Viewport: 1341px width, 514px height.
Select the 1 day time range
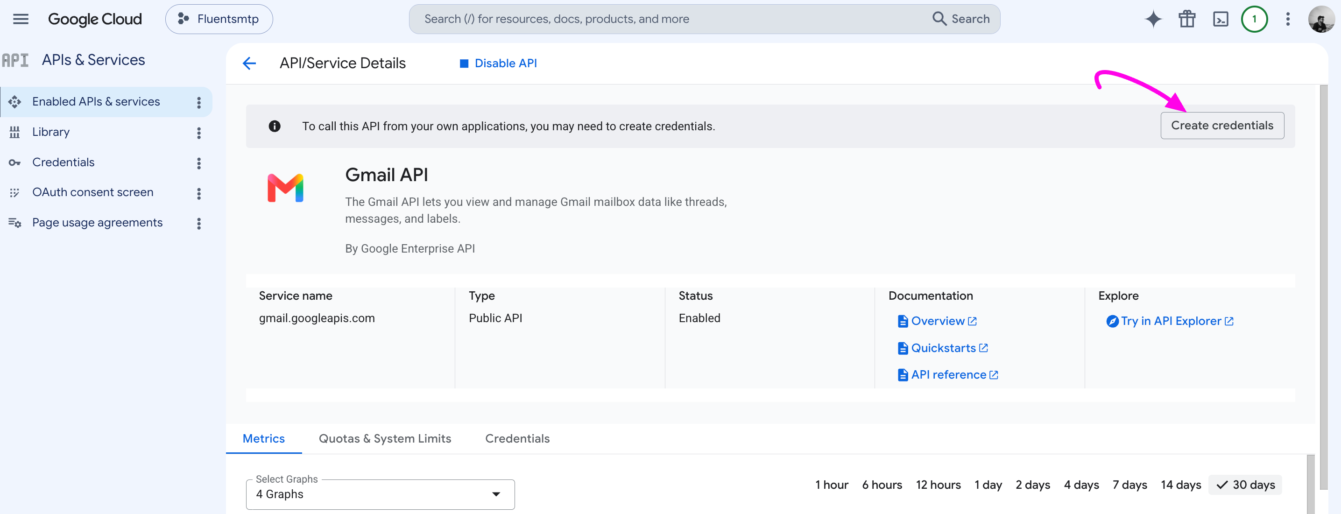coord(988,485)
